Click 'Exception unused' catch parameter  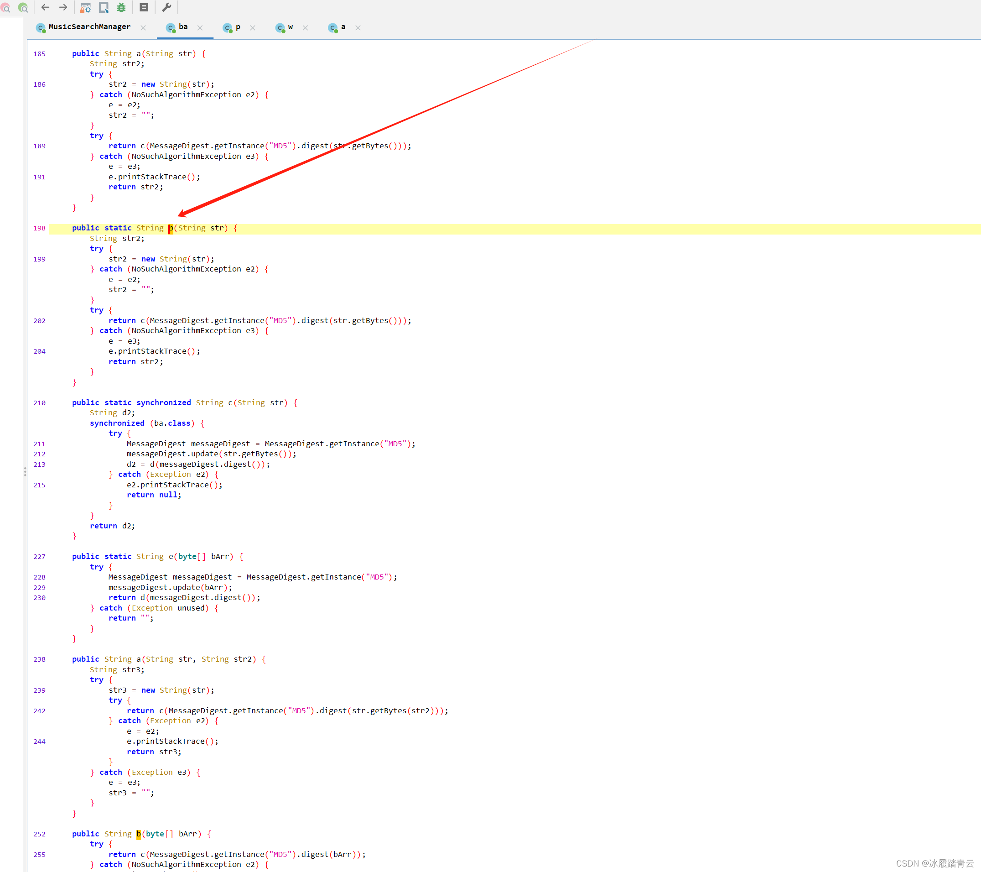pos(168,608)
